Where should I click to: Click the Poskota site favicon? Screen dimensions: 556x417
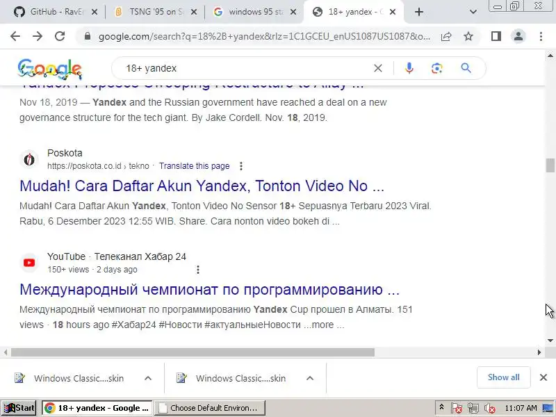[29, 160]
